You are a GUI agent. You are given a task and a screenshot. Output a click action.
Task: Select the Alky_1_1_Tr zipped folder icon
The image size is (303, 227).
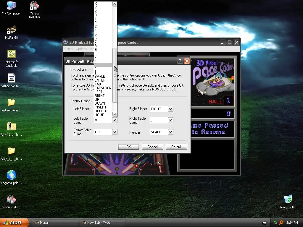coord(11,129)
